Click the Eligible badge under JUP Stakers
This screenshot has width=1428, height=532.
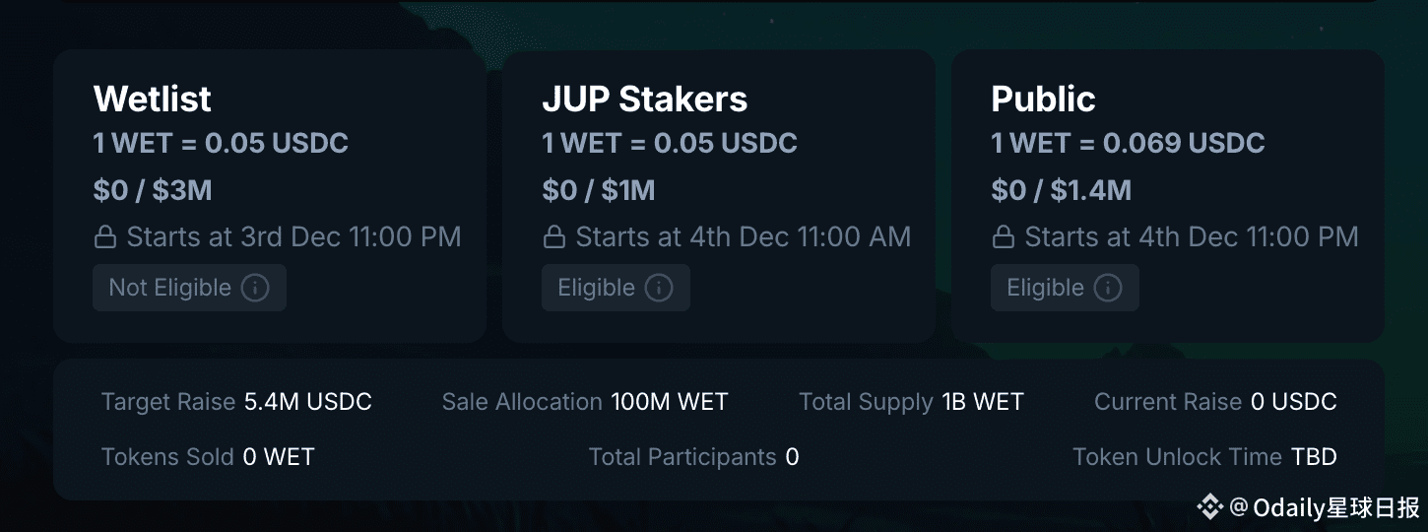coord(617,288)
